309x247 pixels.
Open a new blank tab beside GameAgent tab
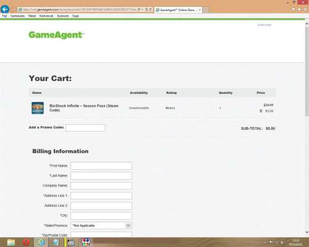coord(206,10)
